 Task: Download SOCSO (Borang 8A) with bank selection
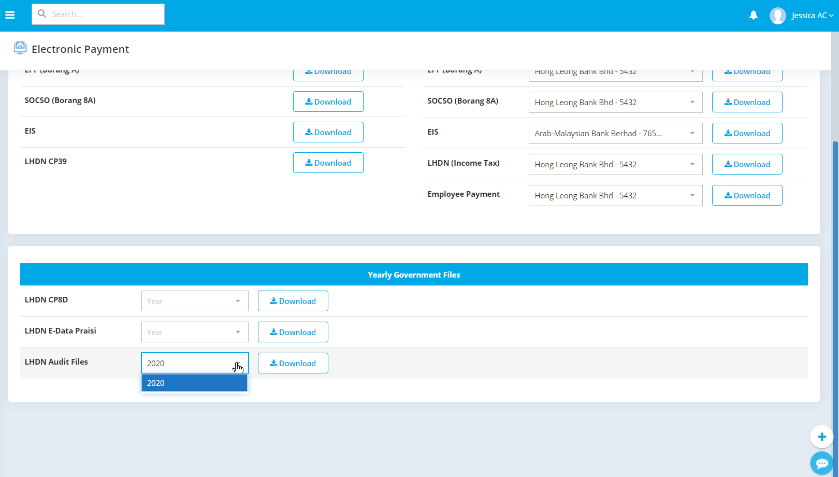[x=747, y=102]
